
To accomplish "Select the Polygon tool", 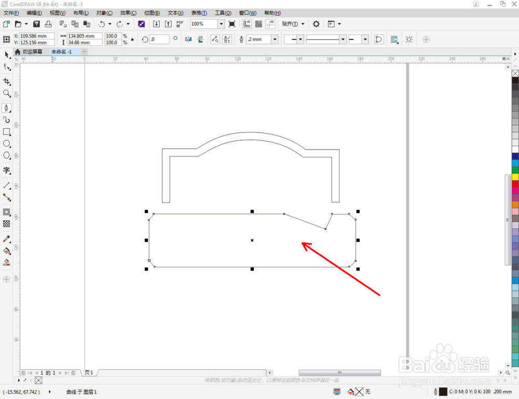I will point(7,156).
